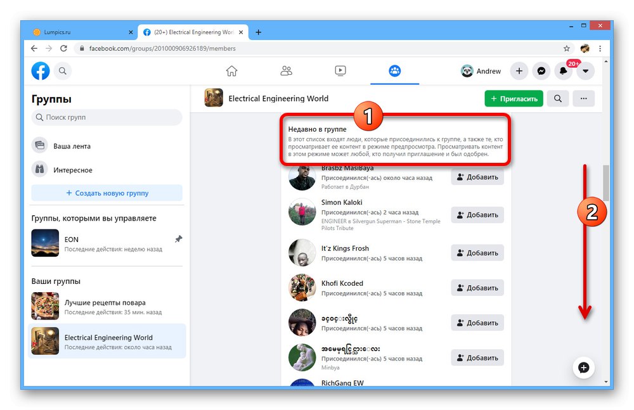Expand the account dropdown arrow
Screen dimensions: 634x410
click(585, 71)
